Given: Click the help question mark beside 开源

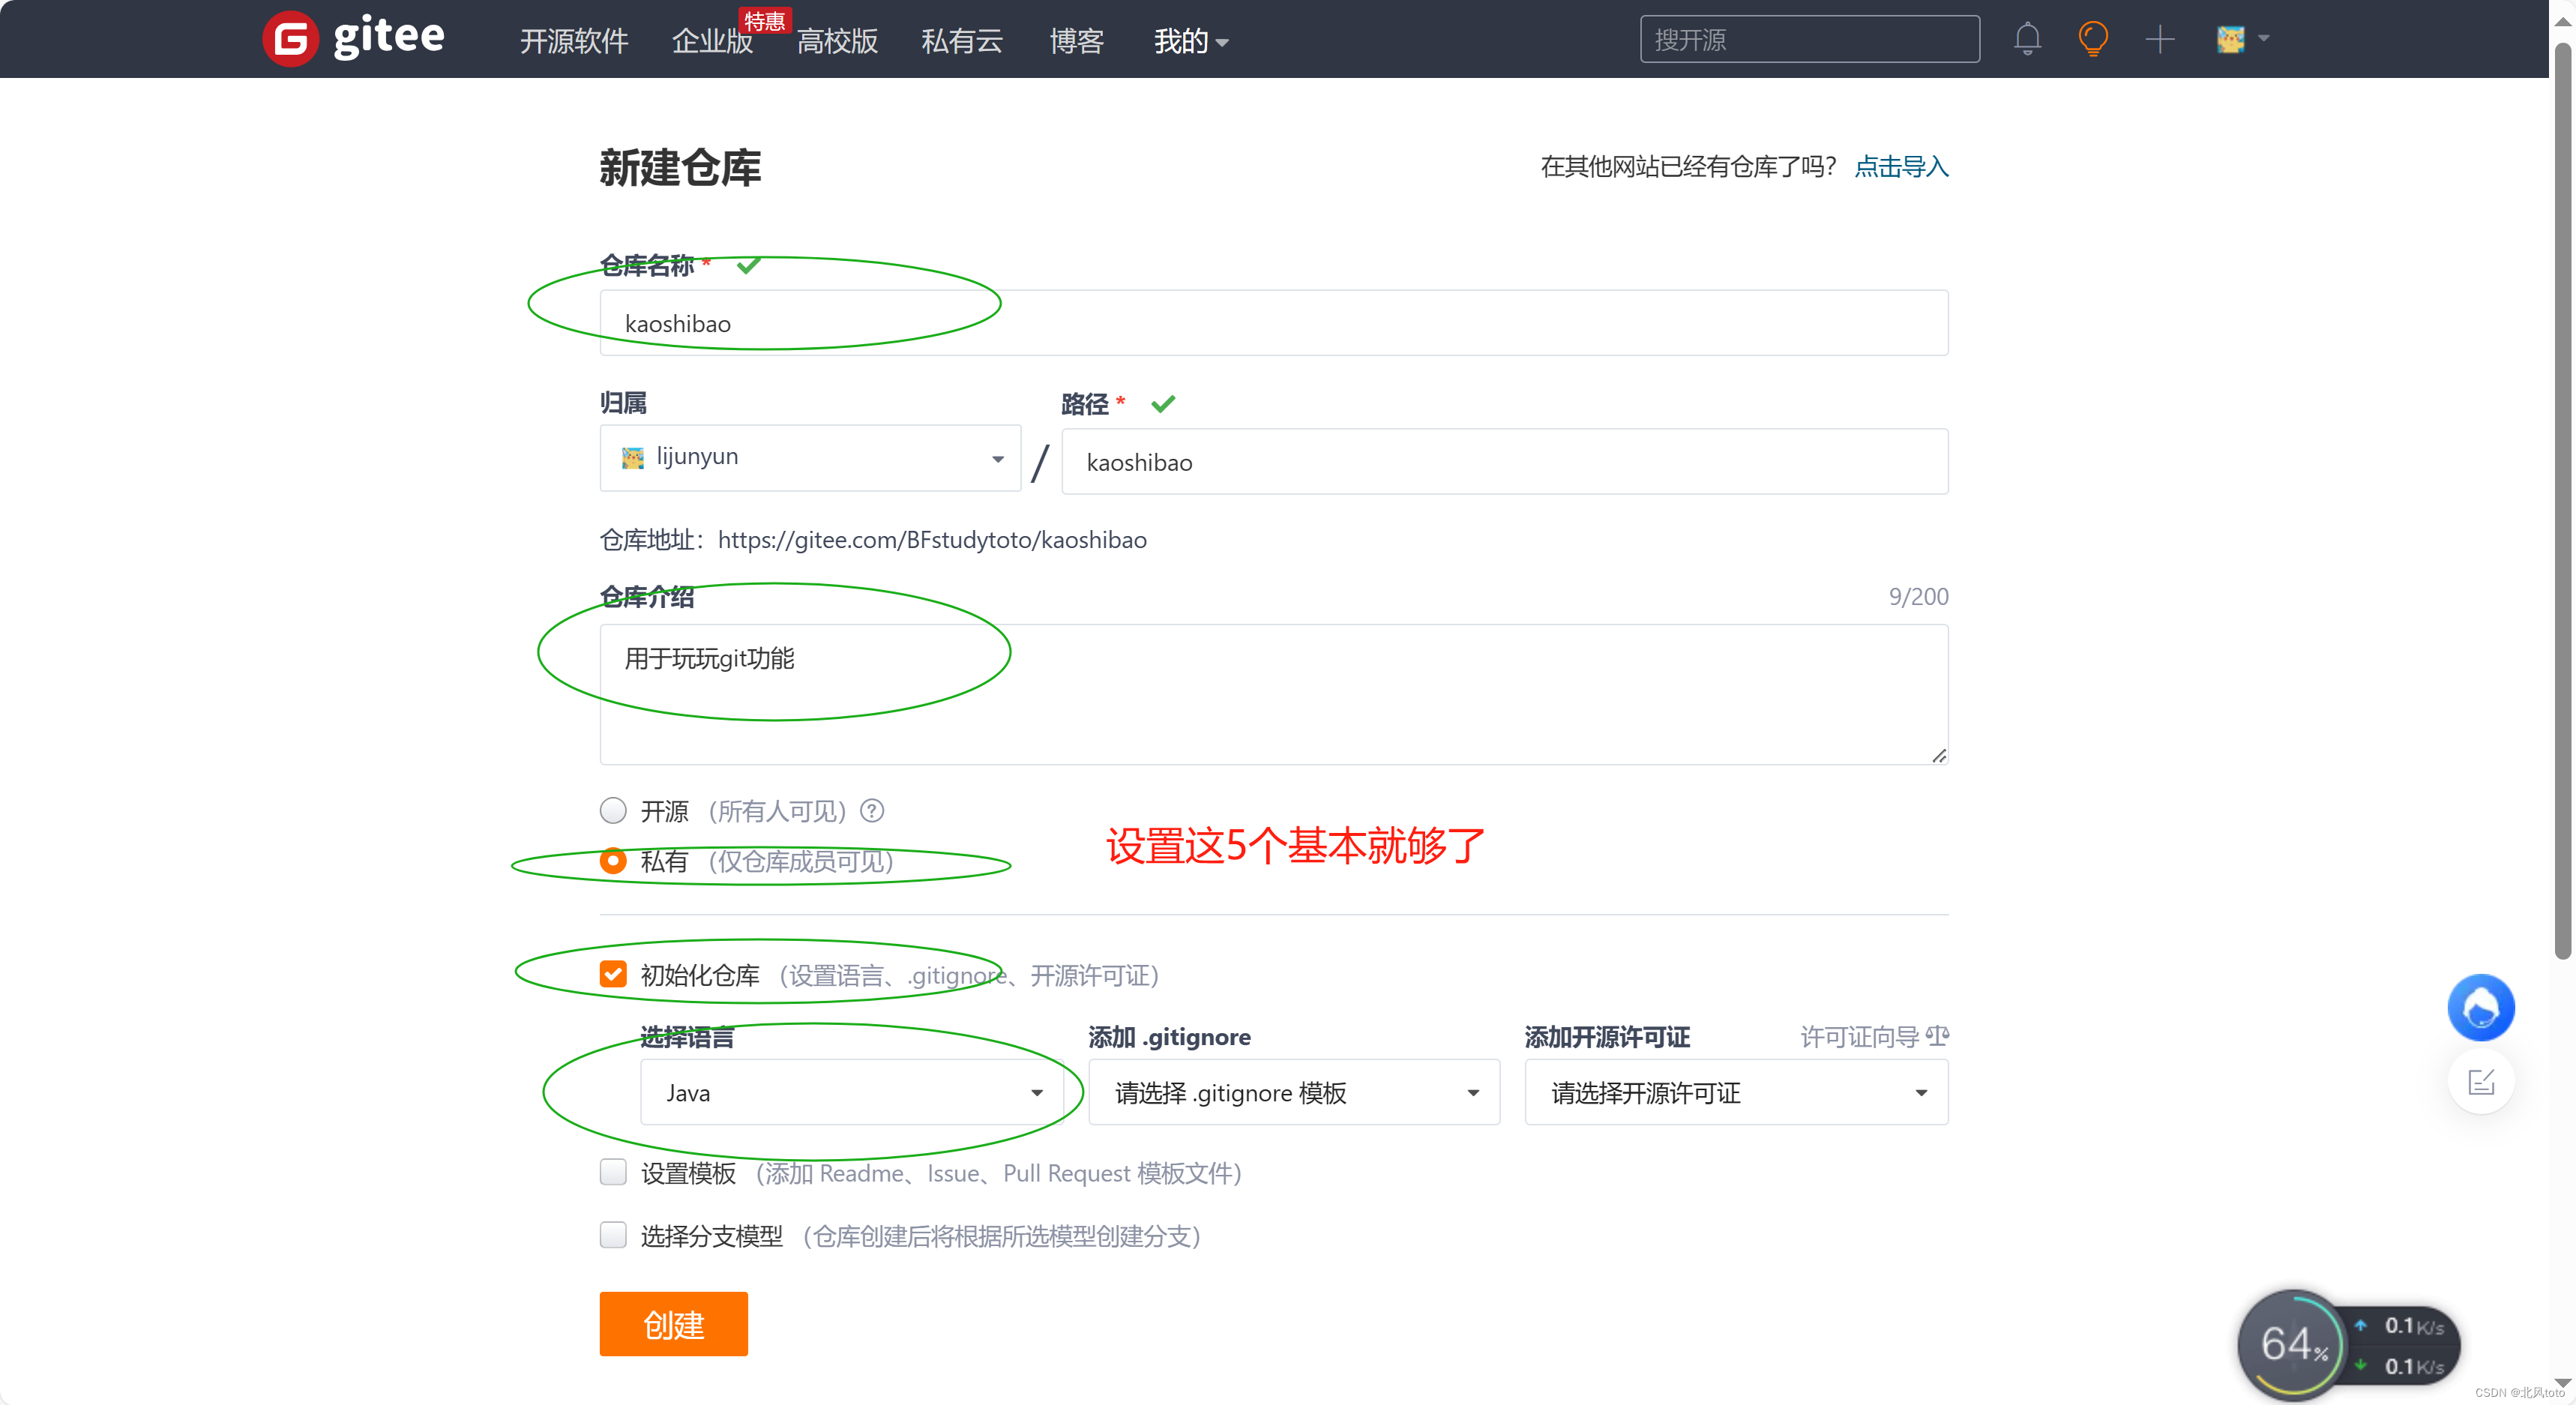Looking at the screenshot, I should (x=872, y=811).
